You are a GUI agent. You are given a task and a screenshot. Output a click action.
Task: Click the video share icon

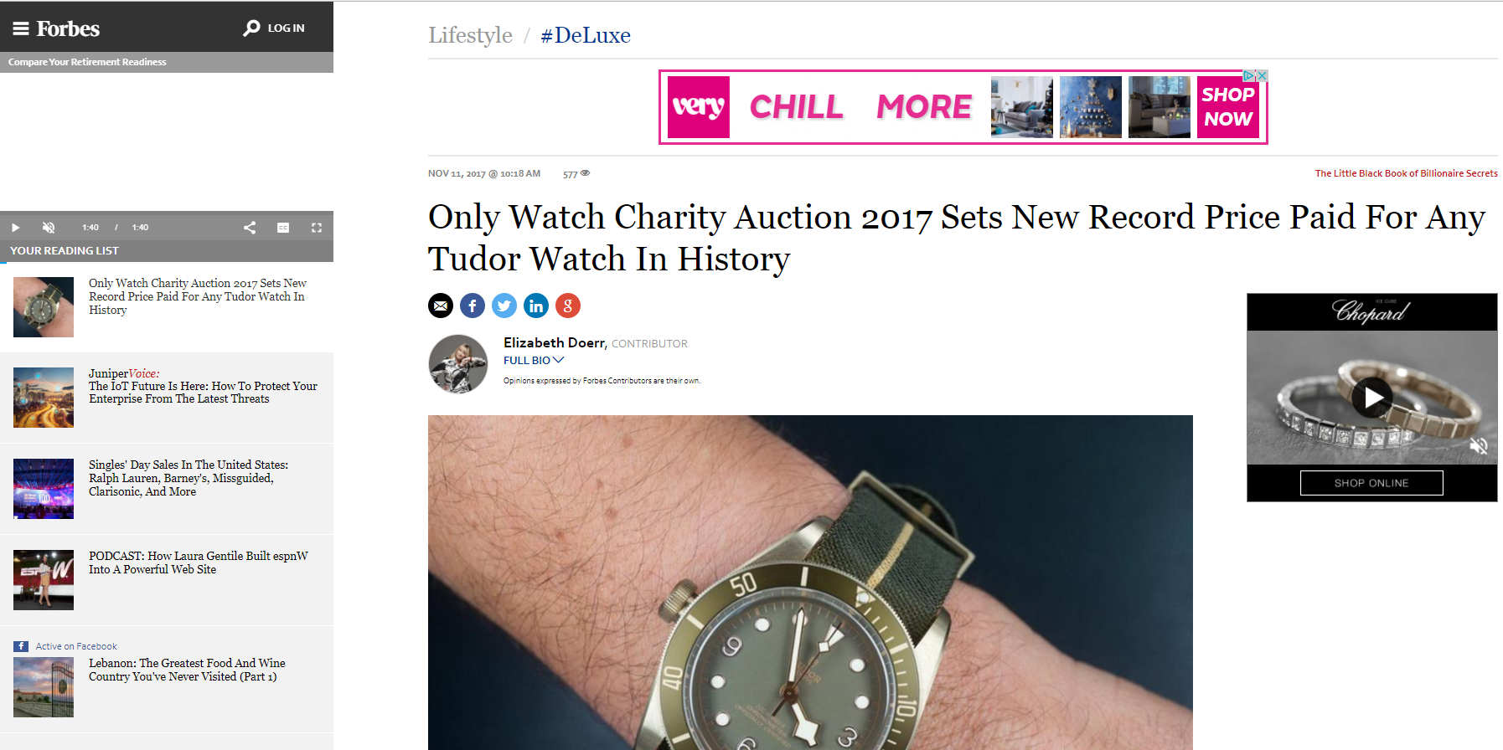[250, 228]
